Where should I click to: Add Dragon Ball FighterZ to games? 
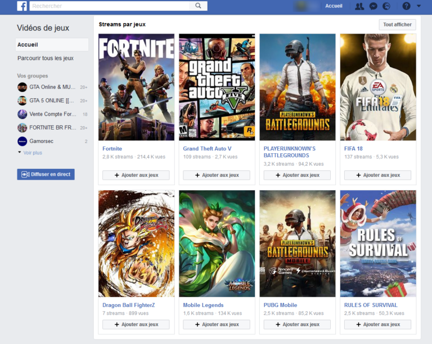coord(136,324)
